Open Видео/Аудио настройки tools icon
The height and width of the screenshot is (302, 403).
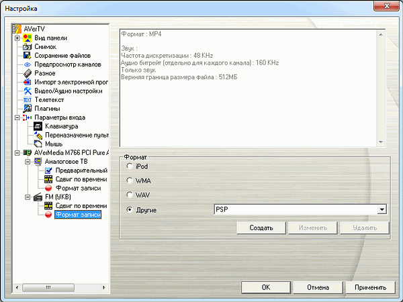coord(28,91)
